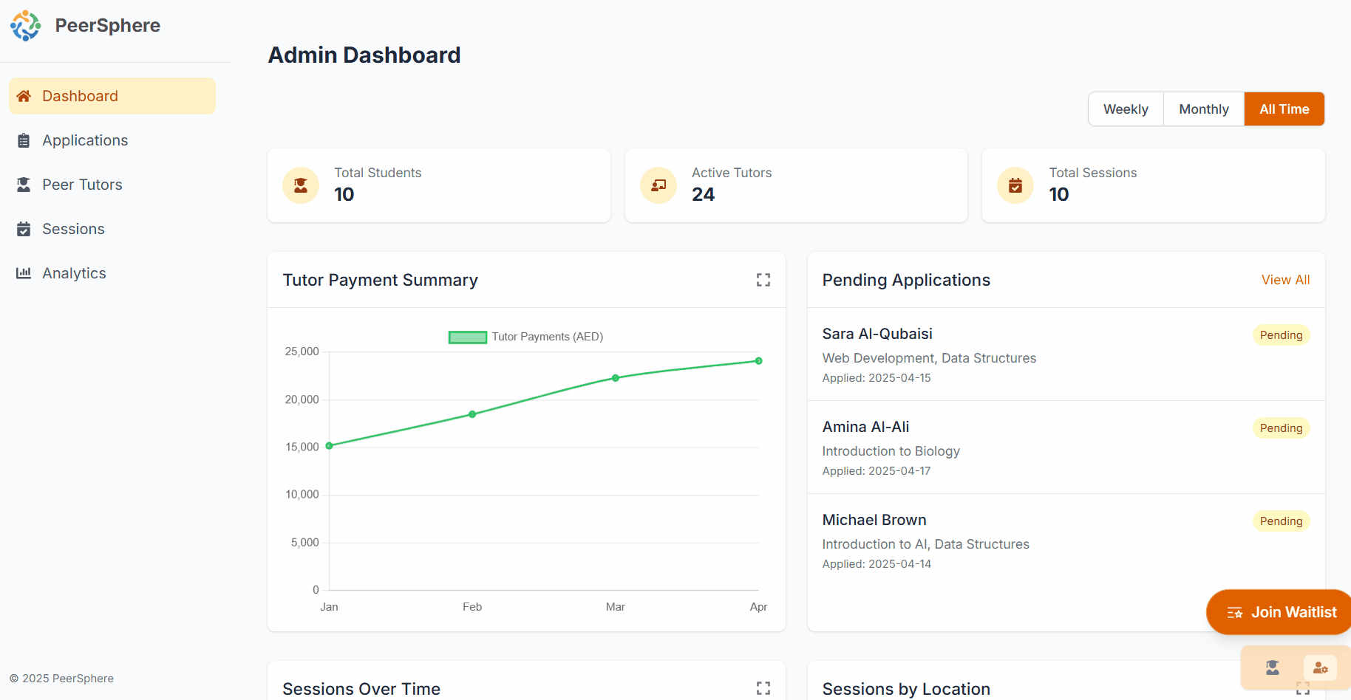Click the Analytics bar chart icon
The height and width of the screenshot is (700, 1351).
pyautogui.click(x=24, y=273)
